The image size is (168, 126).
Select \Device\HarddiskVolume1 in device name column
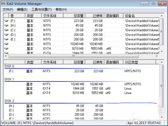[x=142, y=21]
